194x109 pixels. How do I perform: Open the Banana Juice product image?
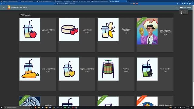(x=108, y=30)
